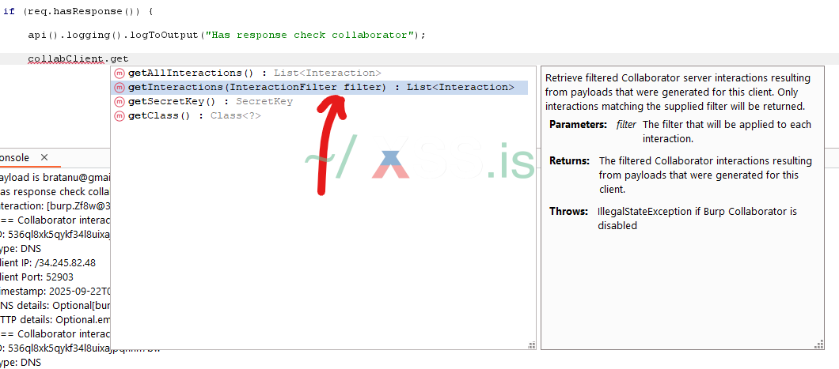Click console line Client IP: /34.245.82.48

[x=48, y=263]
